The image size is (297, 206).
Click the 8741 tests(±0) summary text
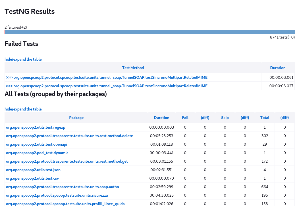pyautogui.click(x=282, y=37)
